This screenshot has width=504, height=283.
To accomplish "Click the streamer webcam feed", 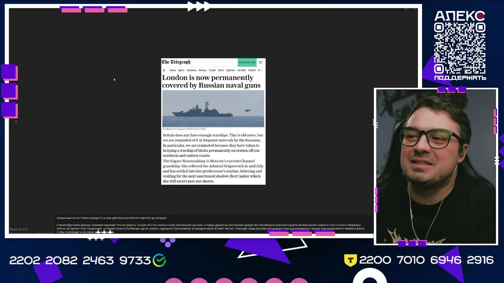I will [436, 167].
